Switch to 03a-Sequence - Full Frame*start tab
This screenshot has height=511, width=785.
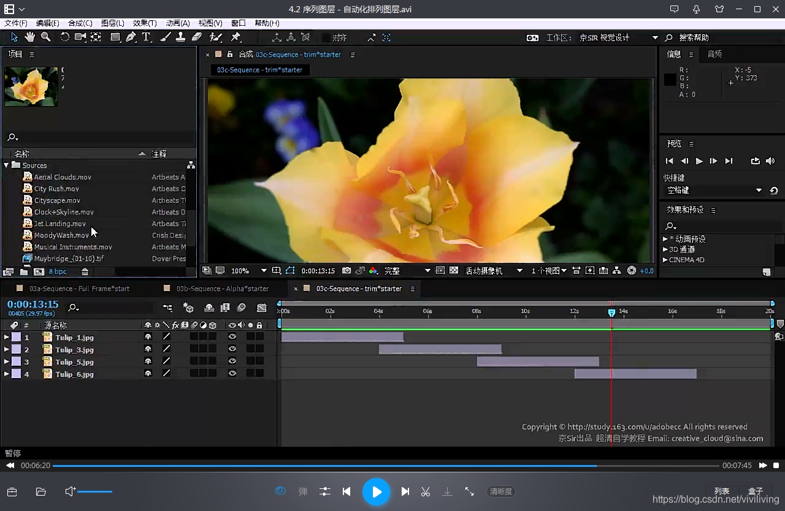tap(79, 289)
